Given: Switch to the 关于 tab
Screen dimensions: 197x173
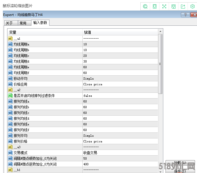Looking at the screenshot, I should [11, 23].
